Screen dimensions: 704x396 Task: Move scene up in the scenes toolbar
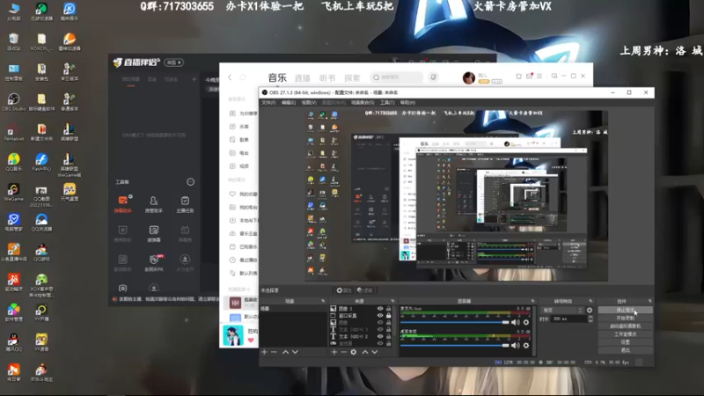click(x=285, y=352)
